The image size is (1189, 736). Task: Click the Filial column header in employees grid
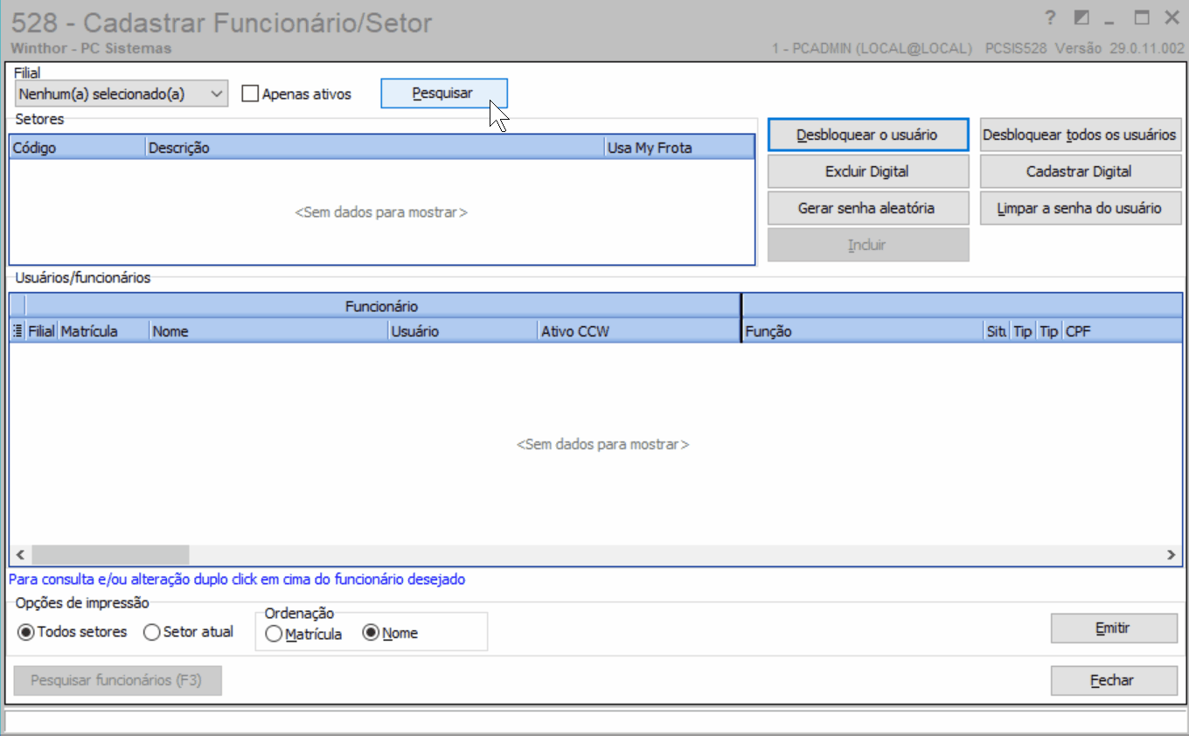coord(41,331)
